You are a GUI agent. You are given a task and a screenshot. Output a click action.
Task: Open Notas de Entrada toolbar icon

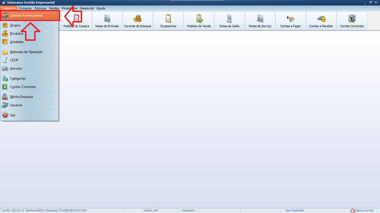tap(107, 21)
